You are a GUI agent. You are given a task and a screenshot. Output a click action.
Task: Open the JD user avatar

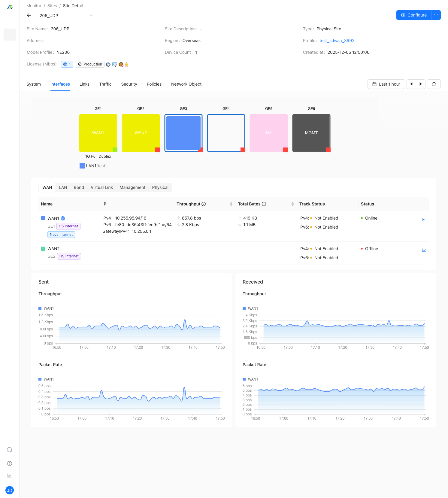(x=10, y=490)
